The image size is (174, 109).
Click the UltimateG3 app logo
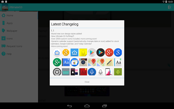(5, 7)
